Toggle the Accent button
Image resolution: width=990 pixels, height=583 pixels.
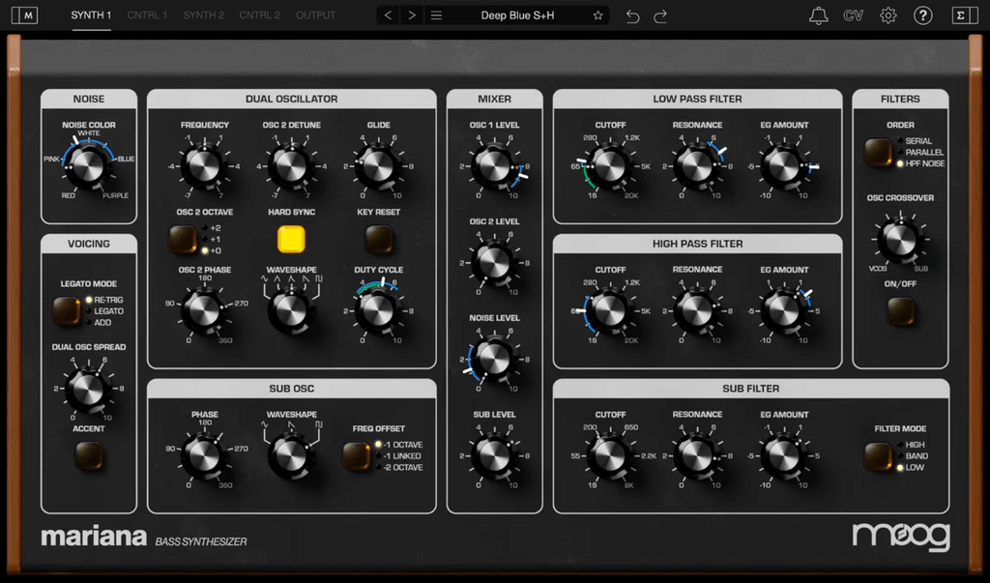click(x=88, y=454)
